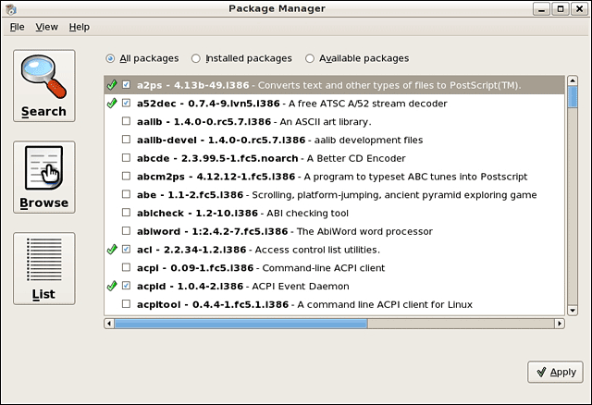Screen dimensions: 592x405
Task: Click green installed checkmark beside a52dec
Action: pyautogui.click(x=112, y=103)
